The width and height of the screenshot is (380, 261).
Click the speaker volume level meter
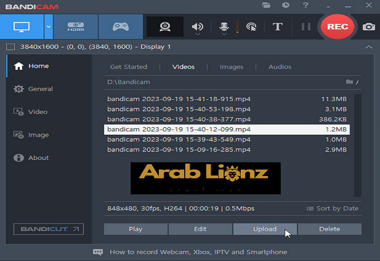(x=211, y=27)
